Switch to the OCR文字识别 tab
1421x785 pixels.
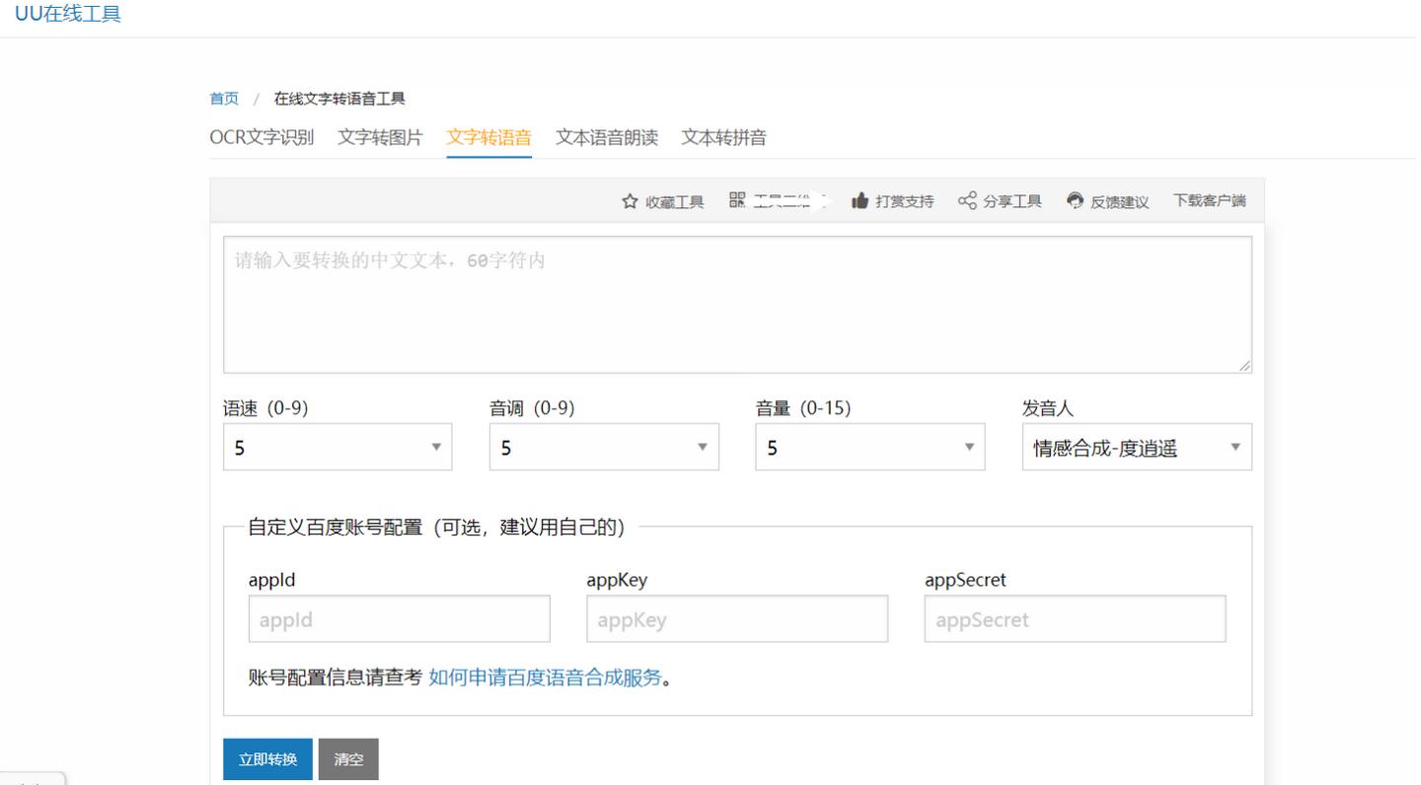click(262, 138)
